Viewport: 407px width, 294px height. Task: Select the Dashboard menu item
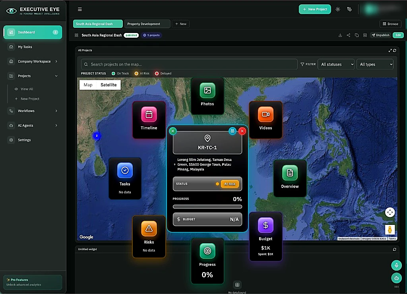33,32
